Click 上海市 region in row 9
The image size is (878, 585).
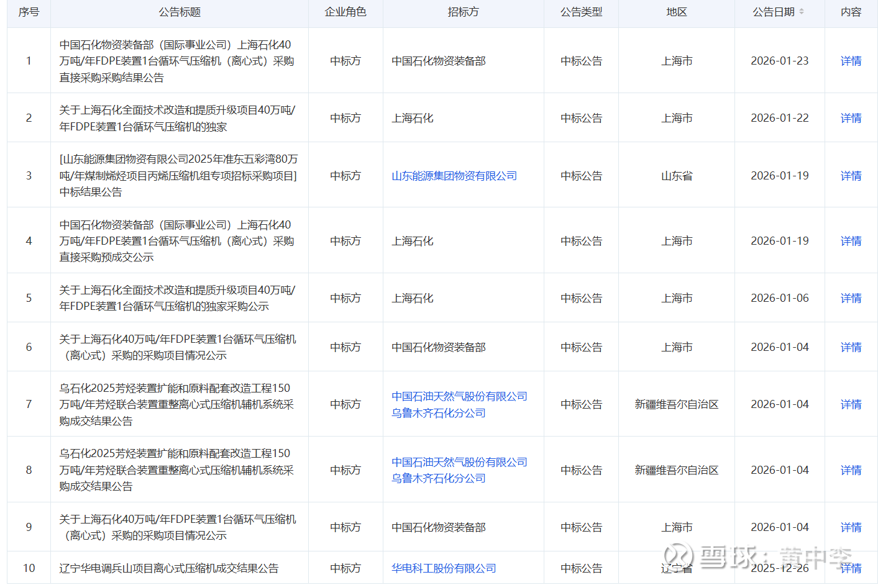tap(677, 527)
